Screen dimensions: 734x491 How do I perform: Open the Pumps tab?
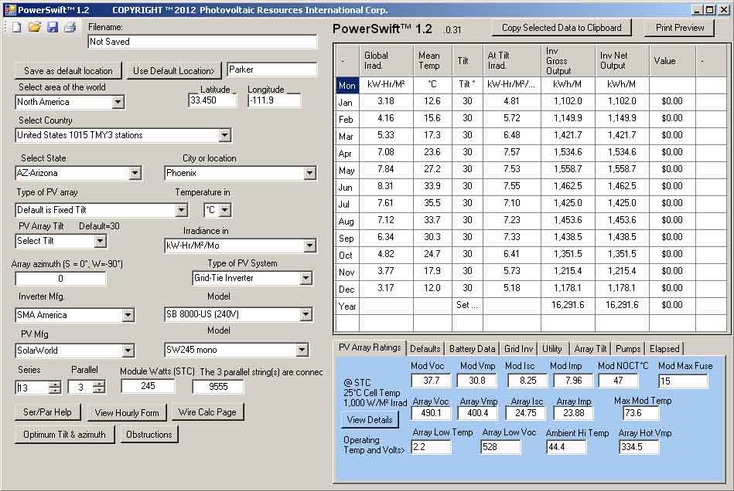(628, 348)
